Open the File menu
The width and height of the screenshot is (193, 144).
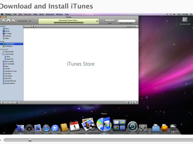pos(15,14)
